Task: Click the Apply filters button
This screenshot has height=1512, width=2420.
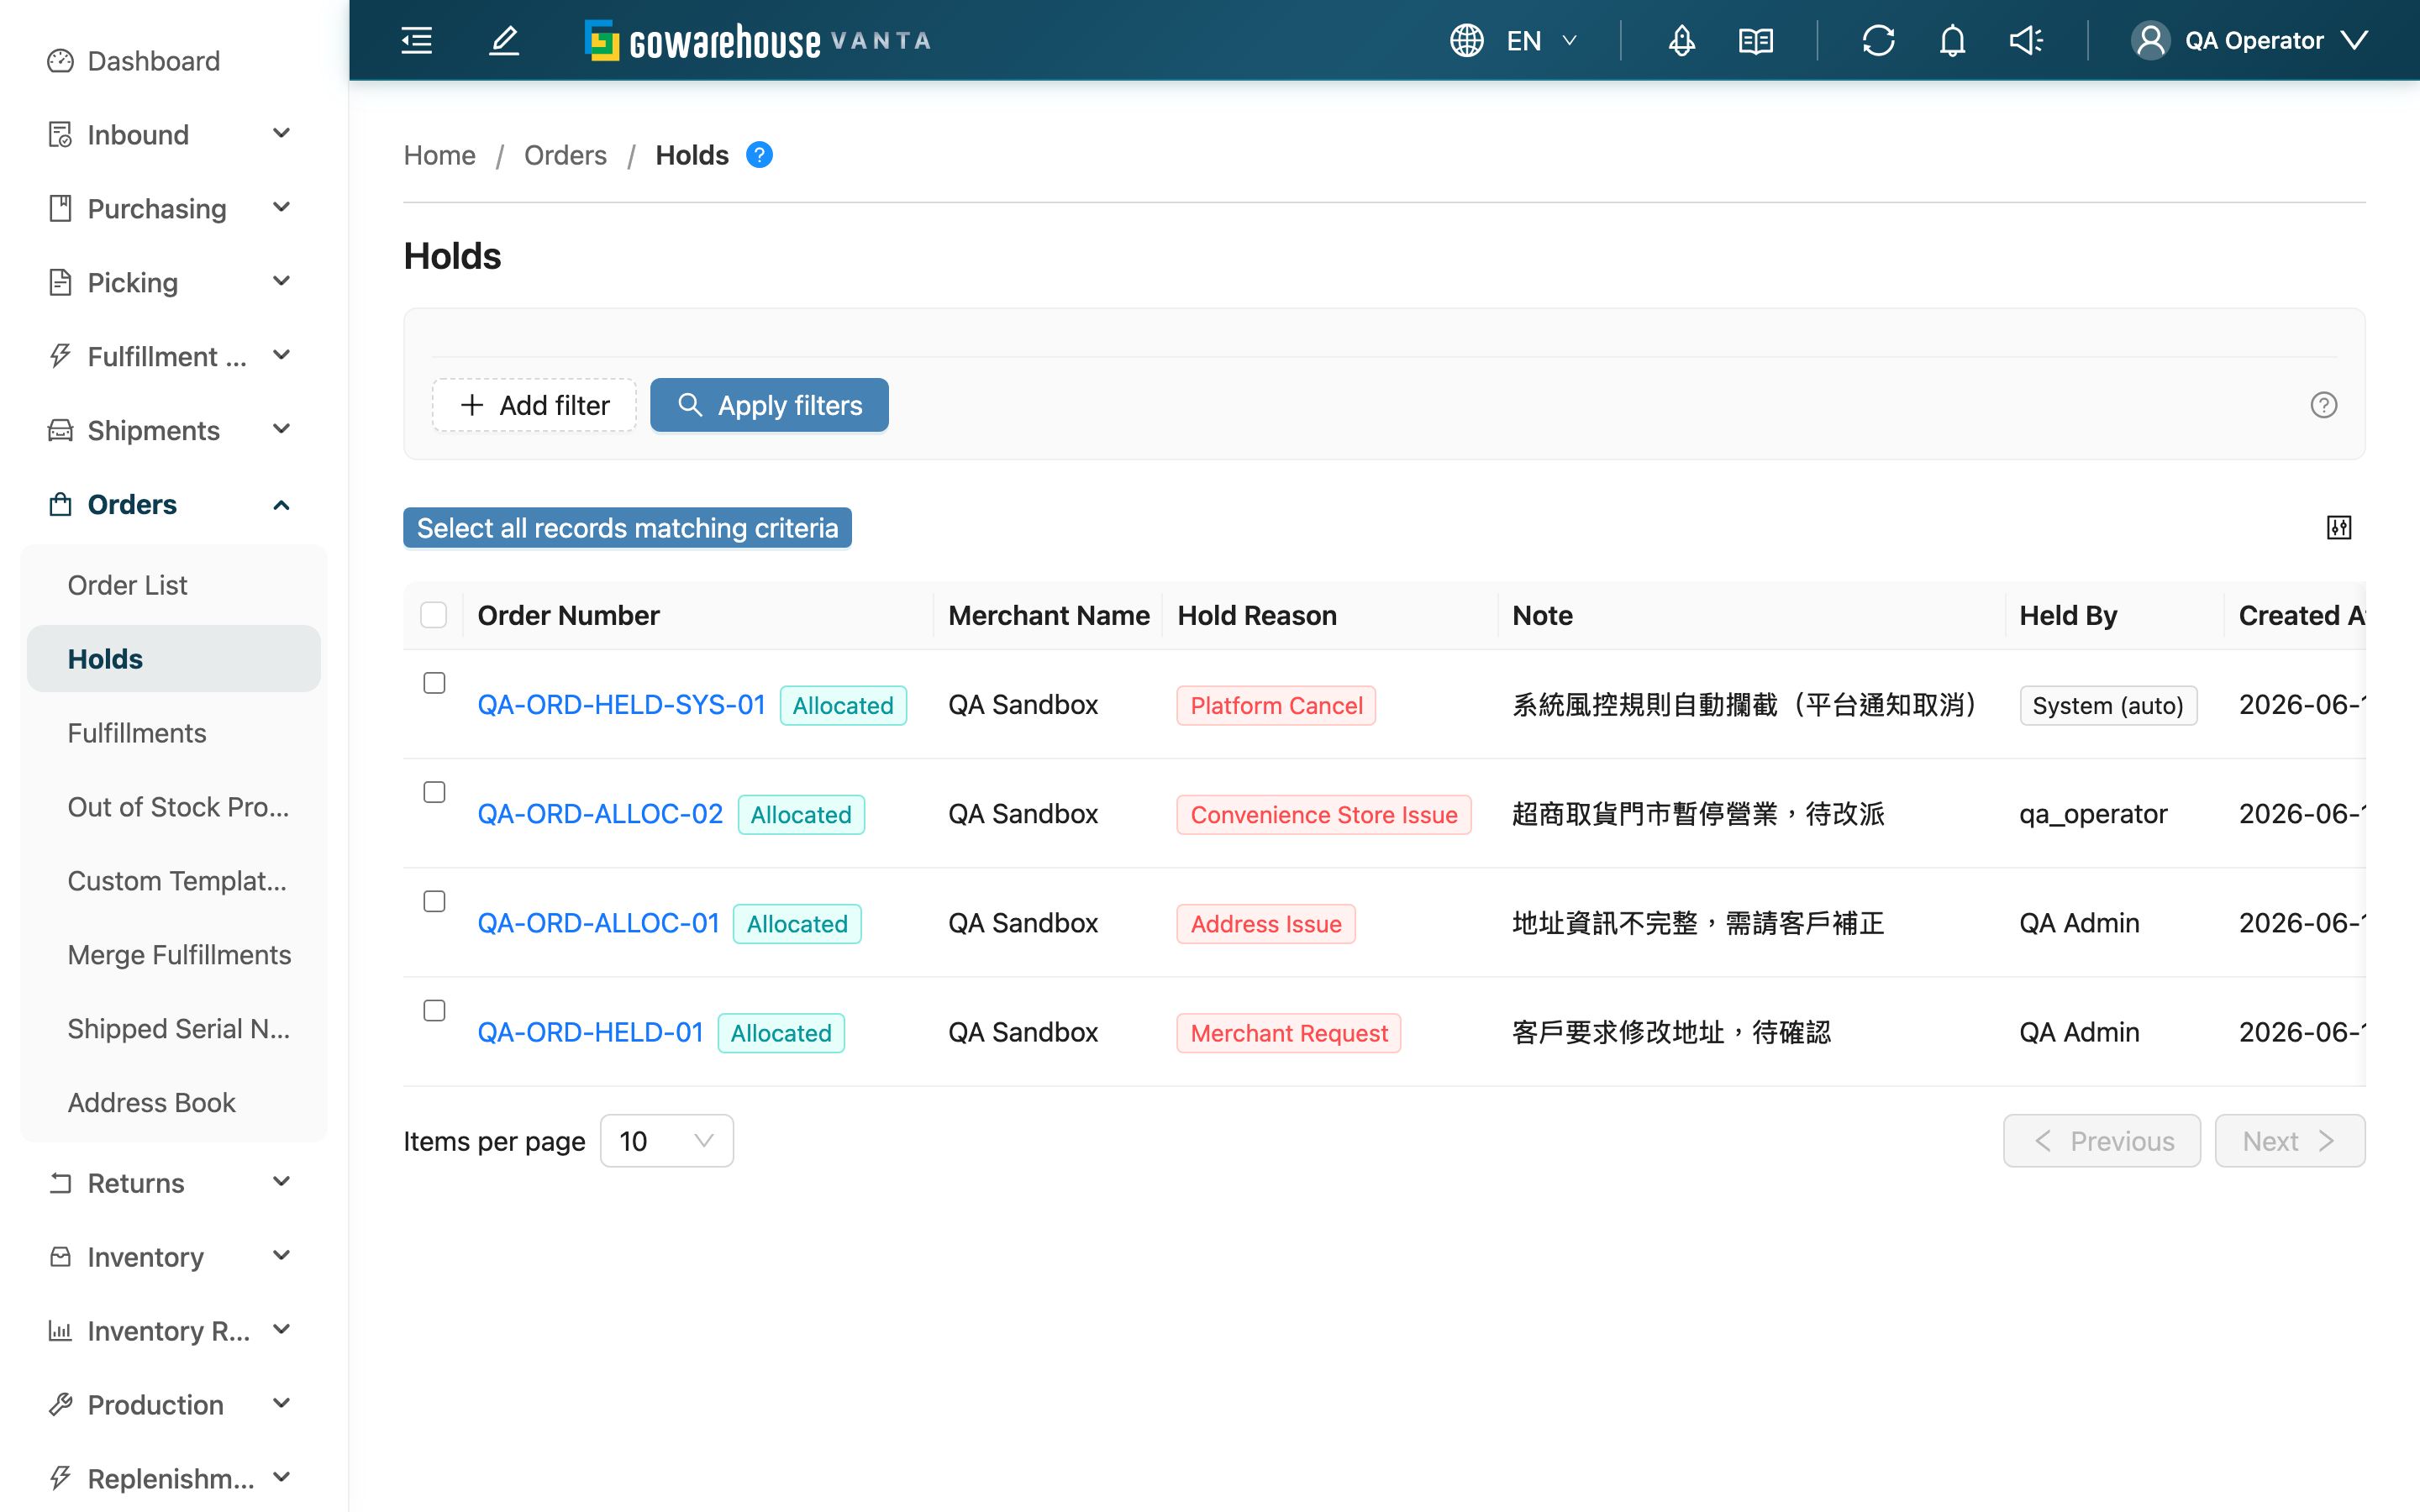Action: [769, 405]
